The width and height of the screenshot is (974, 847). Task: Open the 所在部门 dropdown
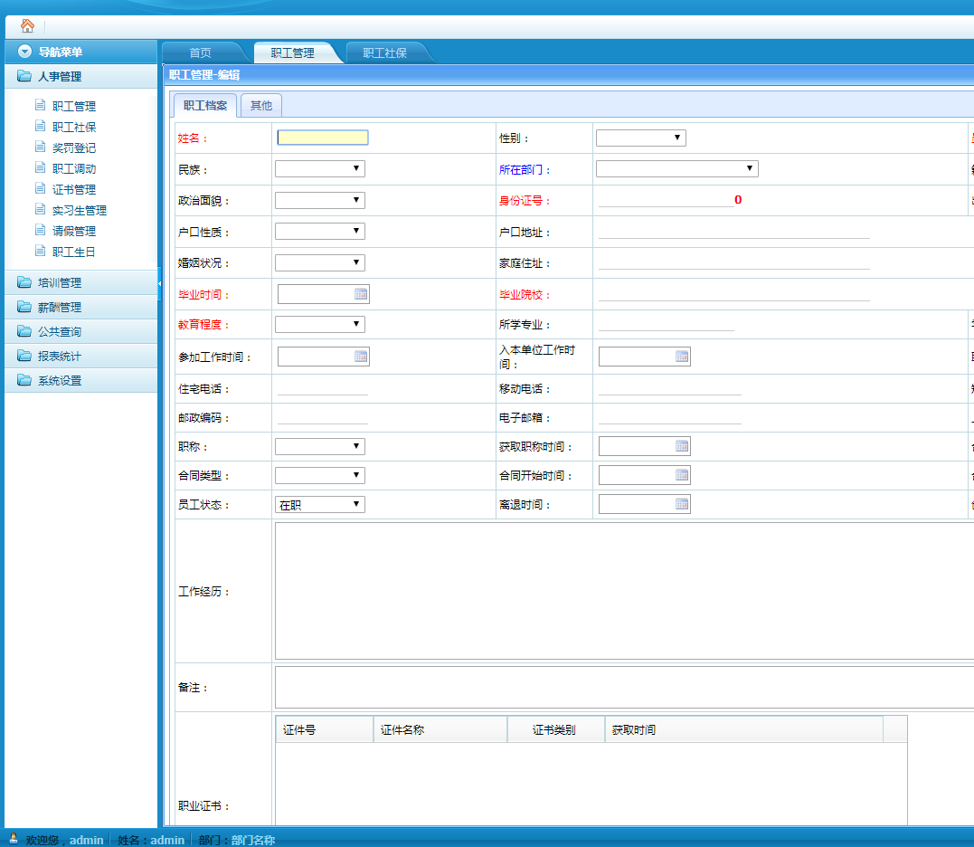pyautogui.click(x=676, y=168)
